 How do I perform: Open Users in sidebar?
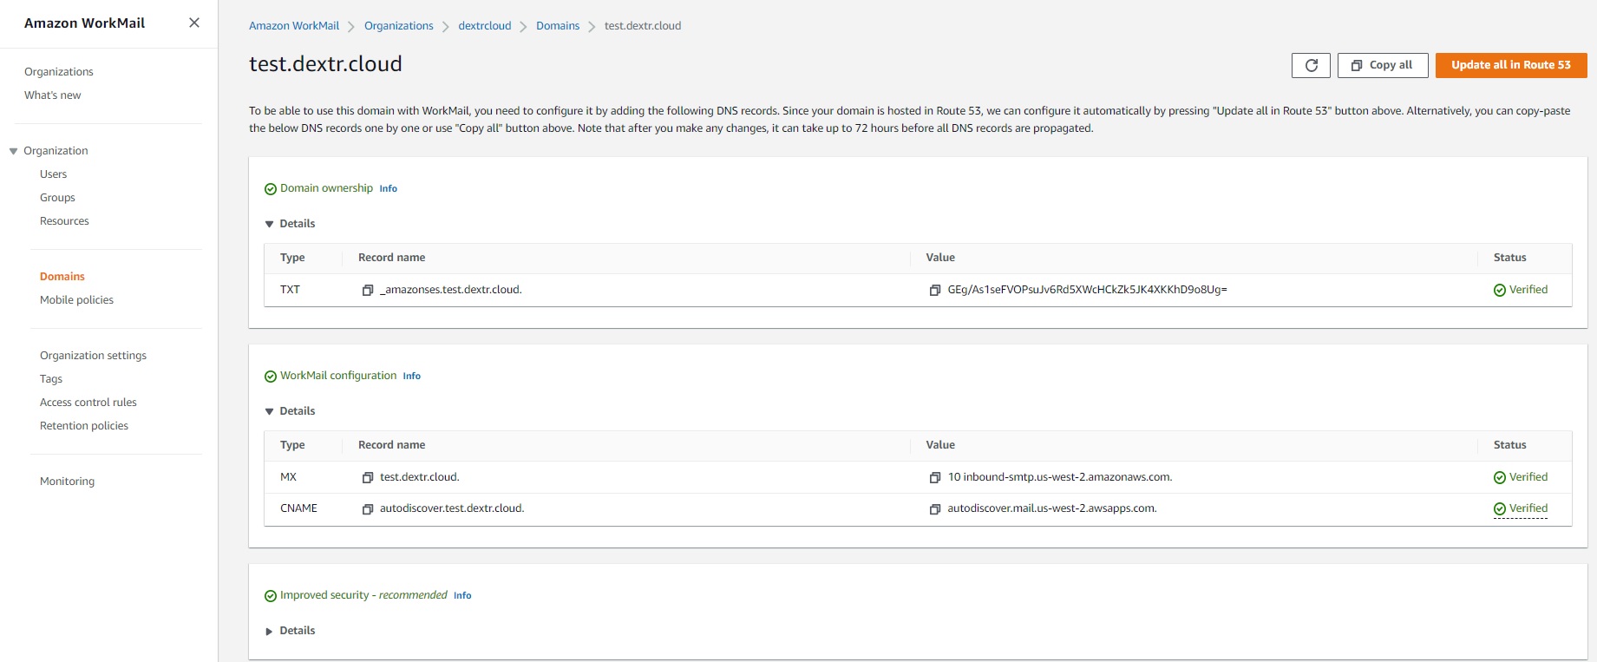54,174
